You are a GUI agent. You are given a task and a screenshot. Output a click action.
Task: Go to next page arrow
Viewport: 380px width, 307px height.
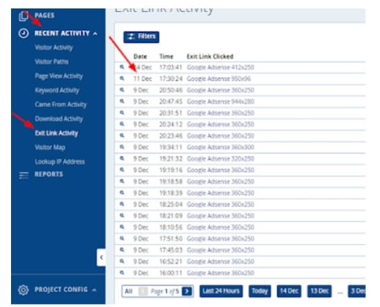[x=187, y=291]
